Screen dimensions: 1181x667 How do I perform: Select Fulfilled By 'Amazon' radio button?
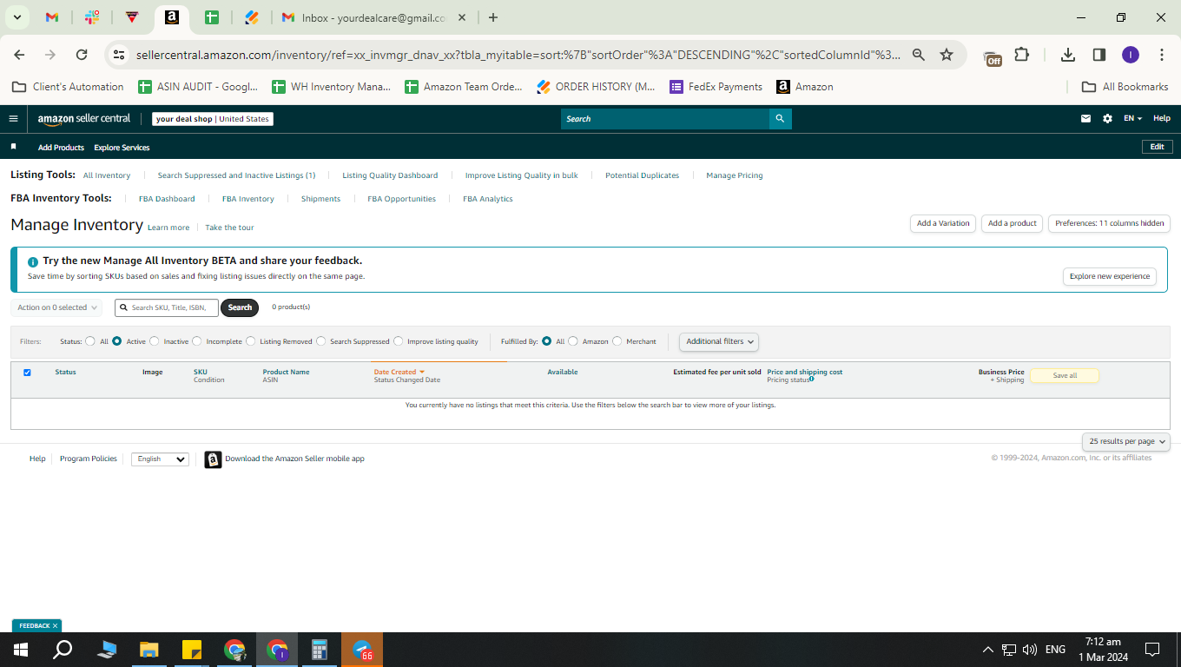tap(573, 341)
